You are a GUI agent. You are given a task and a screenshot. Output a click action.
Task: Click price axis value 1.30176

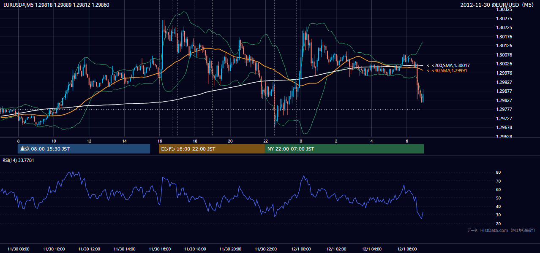click(505, 37)
